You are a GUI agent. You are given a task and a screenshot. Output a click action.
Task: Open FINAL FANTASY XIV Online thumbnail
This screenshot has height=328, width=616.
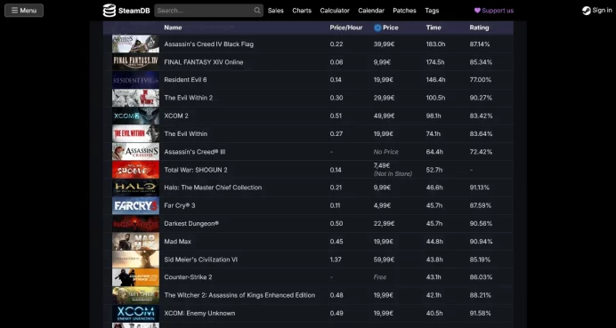click(135, 62)
